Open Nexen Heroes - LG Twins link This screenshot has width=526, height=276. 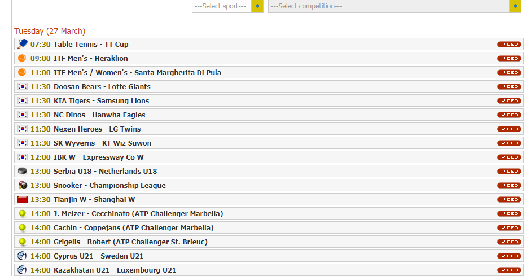click(97, 129)
